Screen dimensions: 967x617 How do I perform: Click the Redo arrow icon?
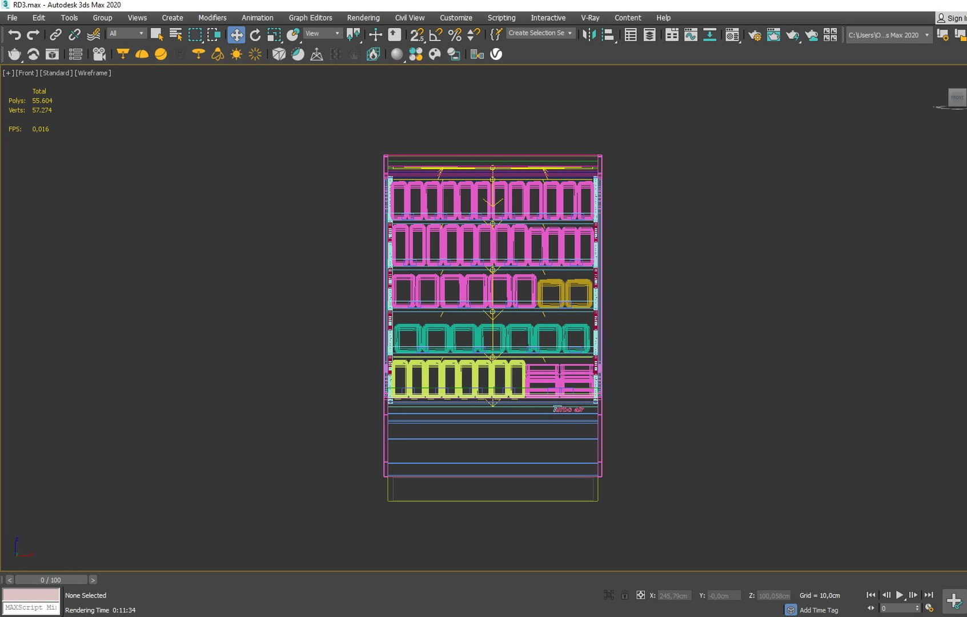coord(33,35)
